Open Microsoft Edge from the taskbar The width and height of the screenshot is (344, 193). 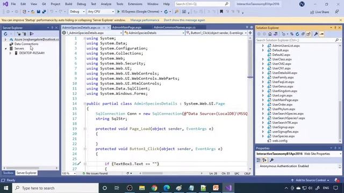(167, 188)
